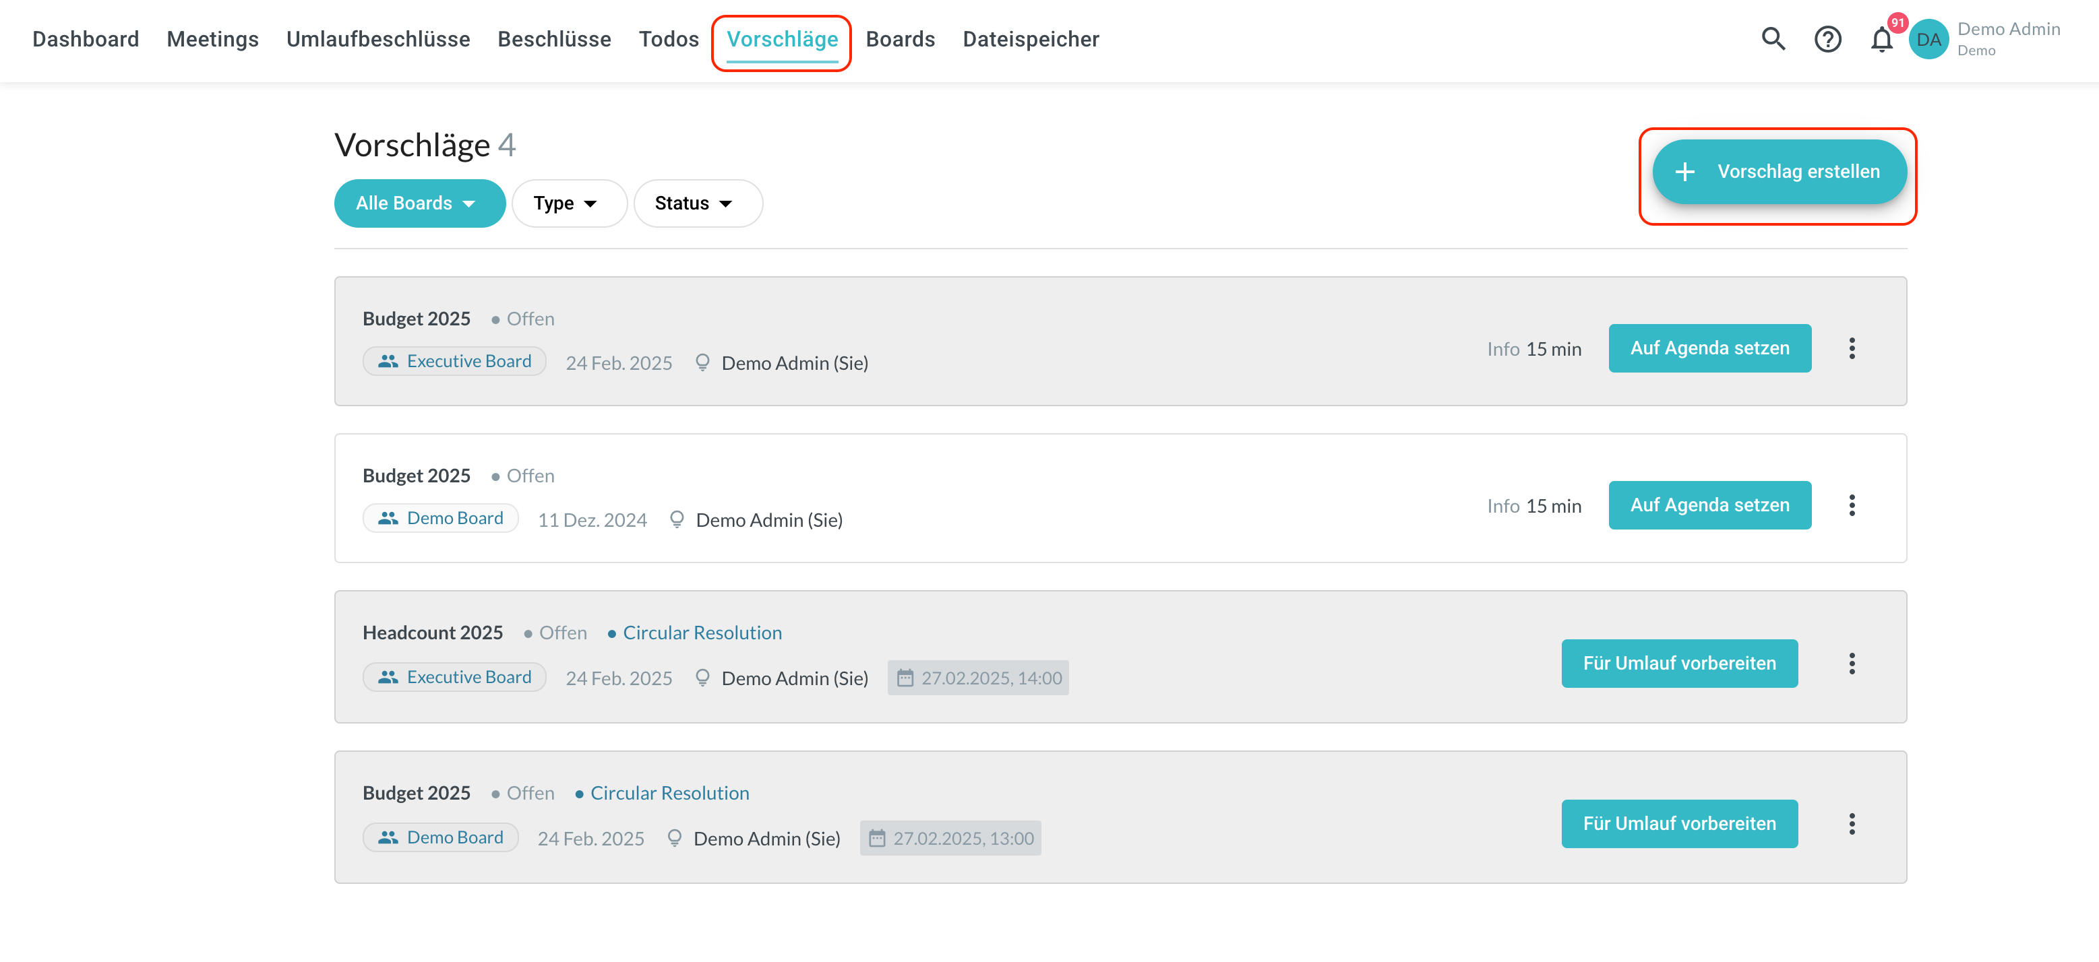This screenshot has height=962, width=2099.
Task: Click Vorschlag erstellen button
Action: [x=1779, y=171]
